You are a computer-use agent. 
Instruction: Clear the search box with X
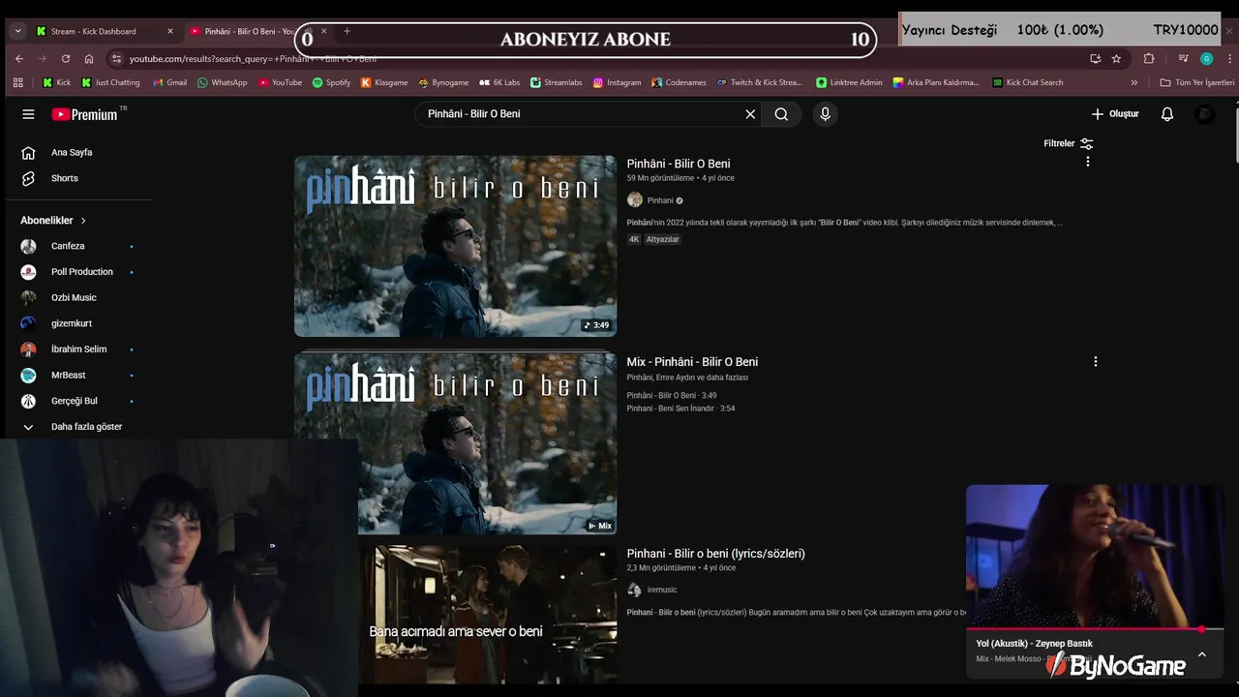pos(750,114)
